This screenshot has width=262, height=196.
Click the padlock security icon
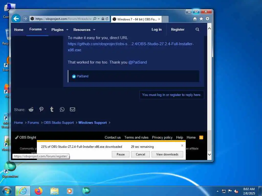[x=103, y=19]
